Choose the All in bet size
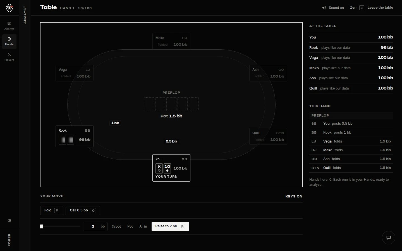This screenshot has height=251, width=402. pos(143,226)
